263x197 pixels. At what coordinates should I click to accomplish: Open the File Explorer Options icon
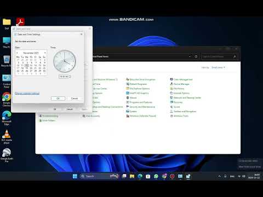click(128, 89)
